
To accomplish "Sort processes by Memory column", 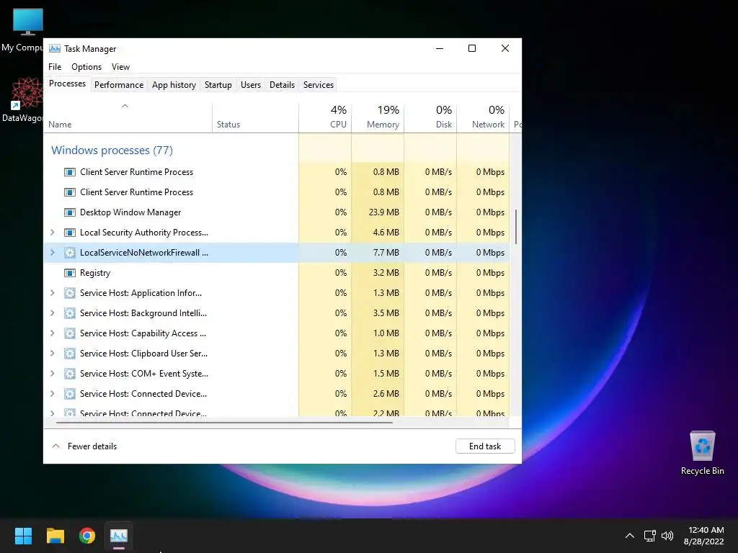I will click(x=378, y=117).
